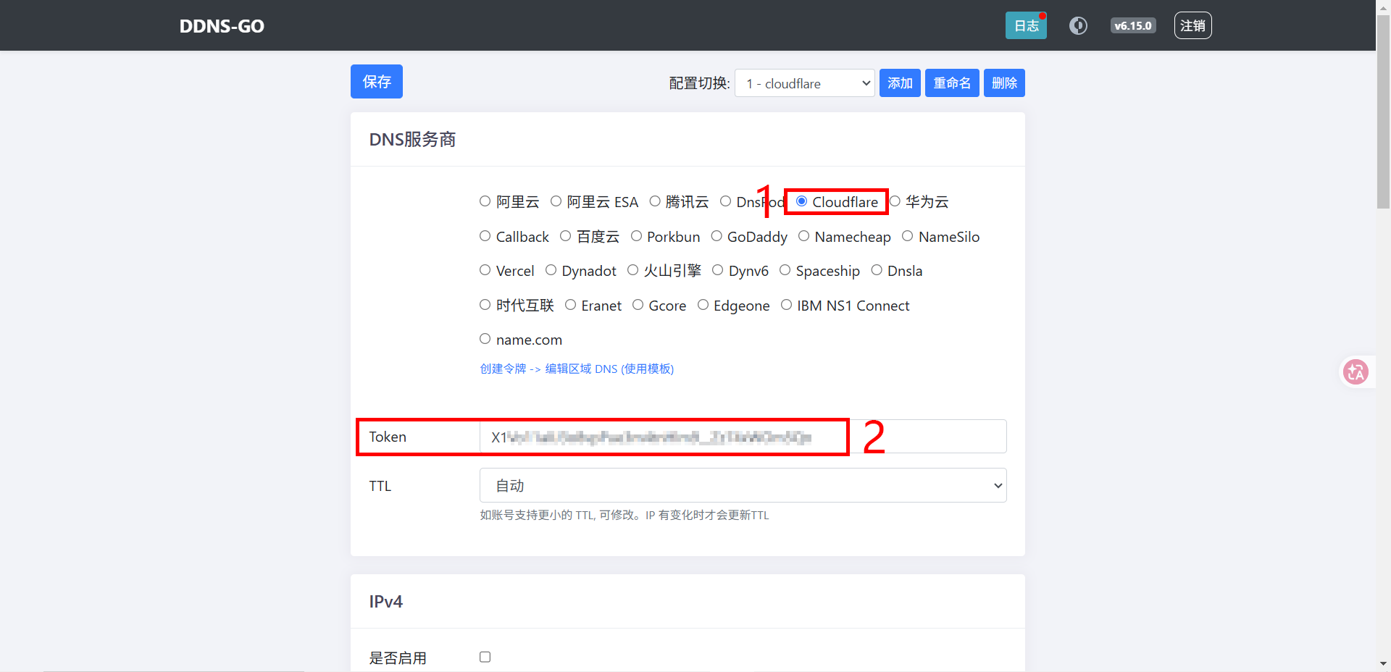Click the scrollbar down arrow
Viewport: 1391px width, 672px height.
click(1383, 663)
